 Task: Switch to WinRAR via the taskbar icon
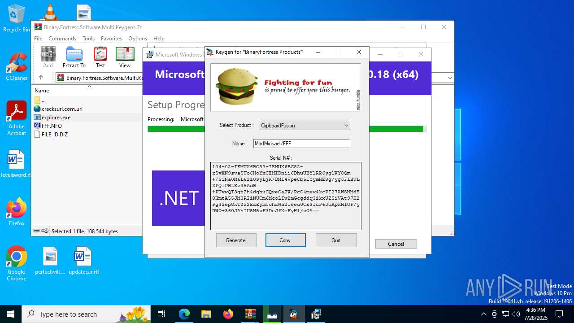[x=250, y=314]
